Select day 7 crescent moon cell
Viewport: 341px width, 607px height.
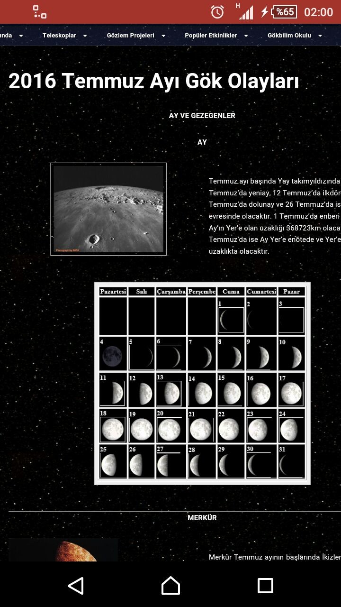tap(202, 354)
